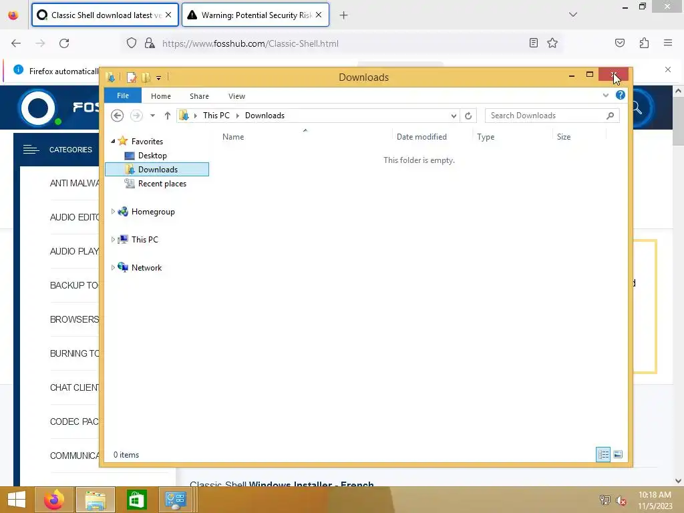This screenshot has height=513, width=684.
Task: Click Firefox tracking protection shield icon
Action: coord(132,43)
